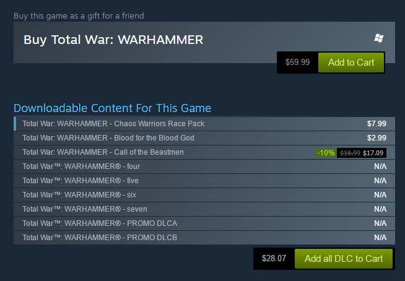
Task: Click the $28.07 DLC total price
Action: click(x=274, y=258)
